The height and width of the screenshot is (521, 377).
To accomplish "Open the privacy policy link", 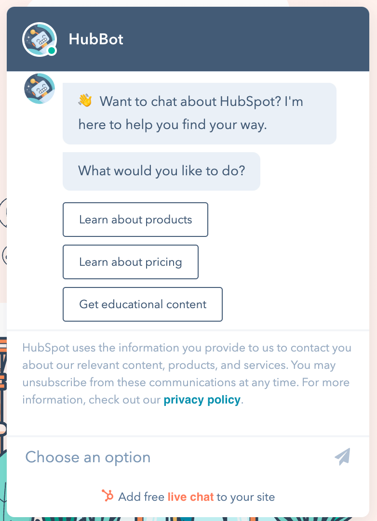I will click(x=202, y=400).
